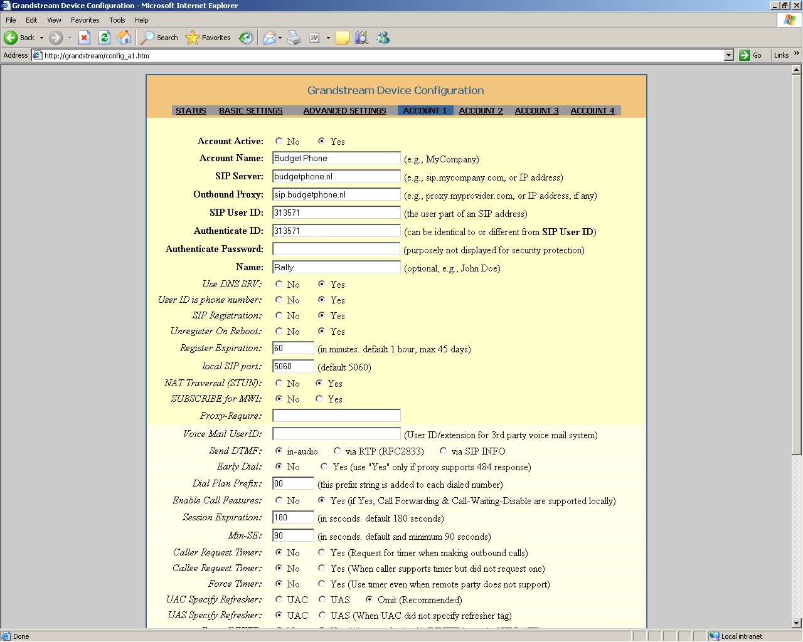
Task: Select UAC for UAC Specify Refresher
Action: 279,599
